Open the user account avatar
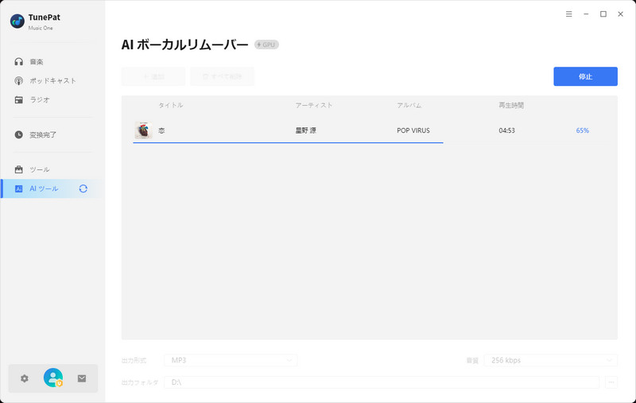636x403 pixels. (53, 378)
